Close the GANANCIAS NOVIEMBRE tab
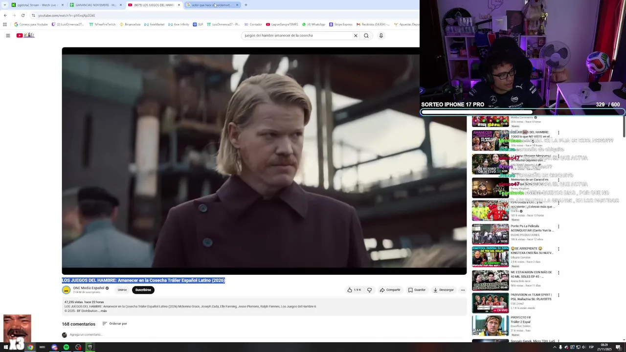 [x=121, y=5]
